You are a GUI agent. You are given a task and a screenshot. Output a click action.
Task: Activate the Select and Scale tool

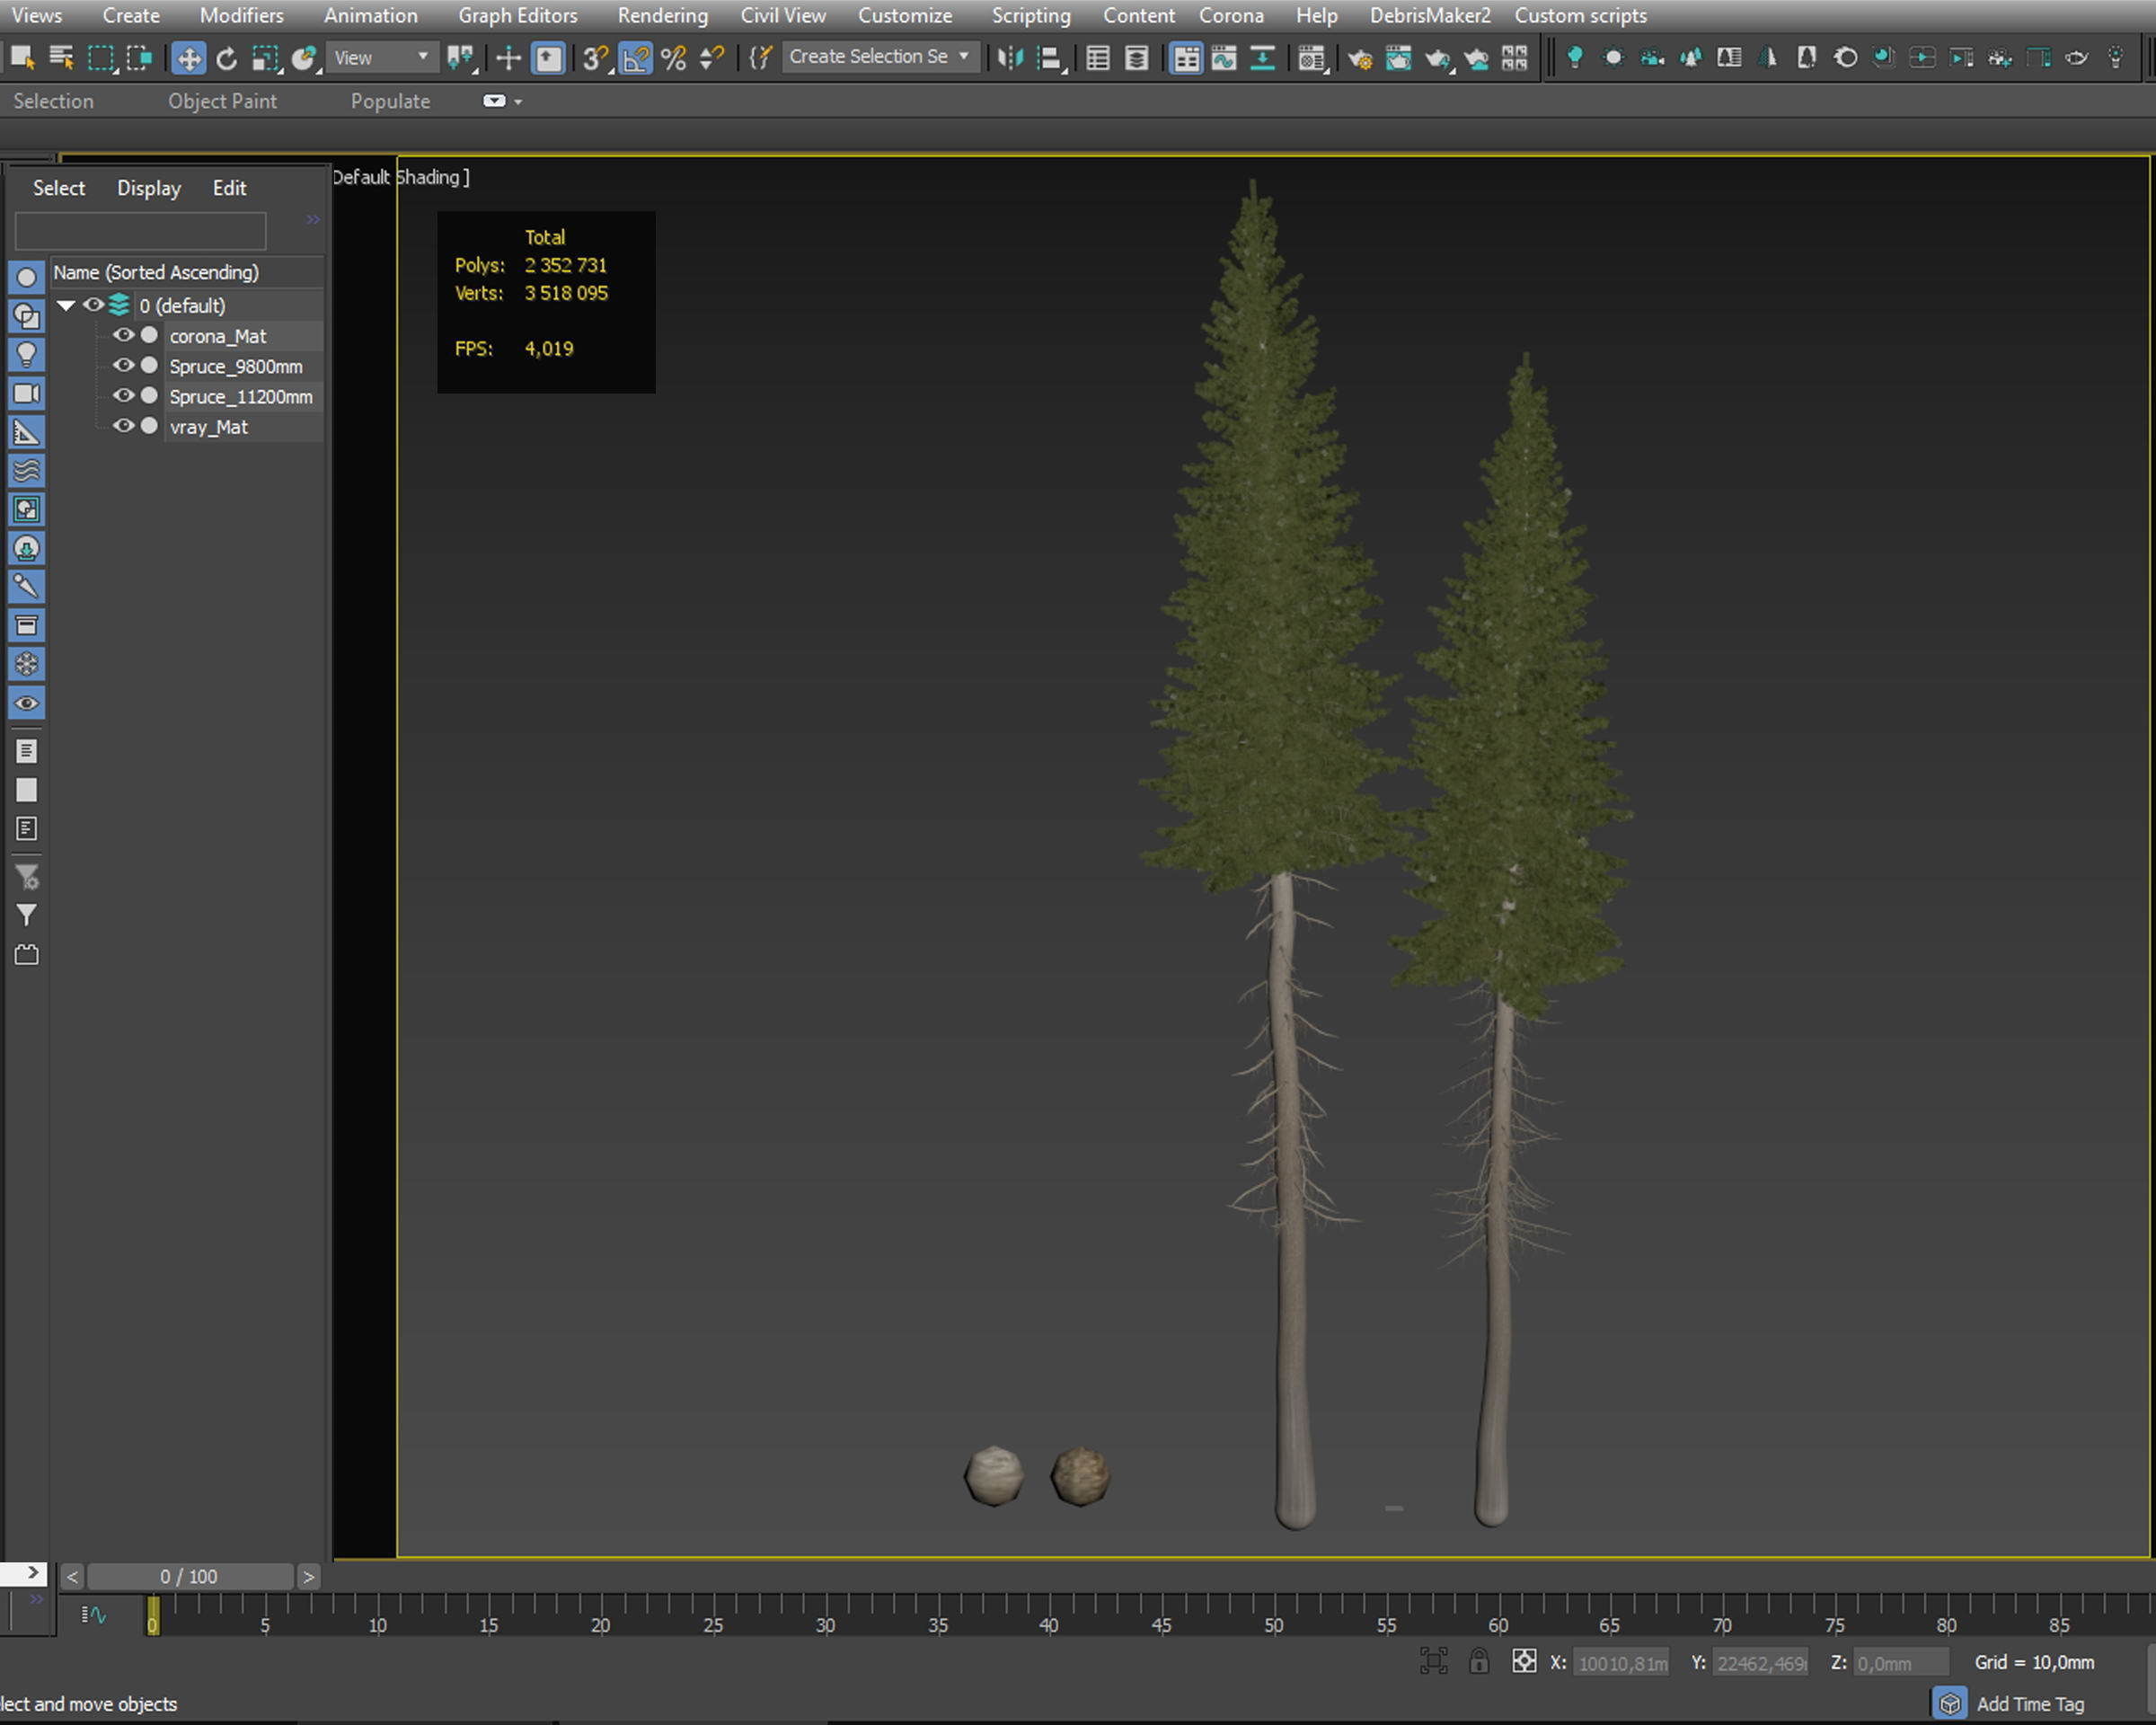265,58
